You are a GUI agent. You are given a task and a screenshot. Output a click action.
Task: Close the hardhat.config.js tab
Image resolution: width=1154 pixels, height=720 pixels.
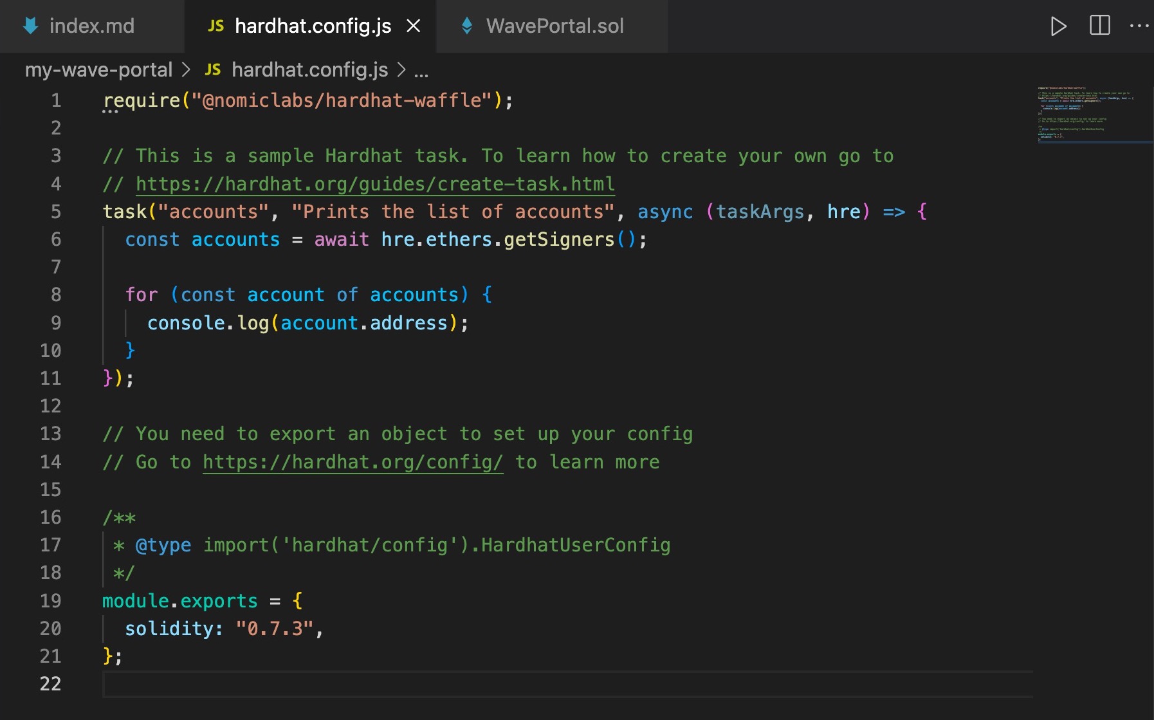(414, 26)
